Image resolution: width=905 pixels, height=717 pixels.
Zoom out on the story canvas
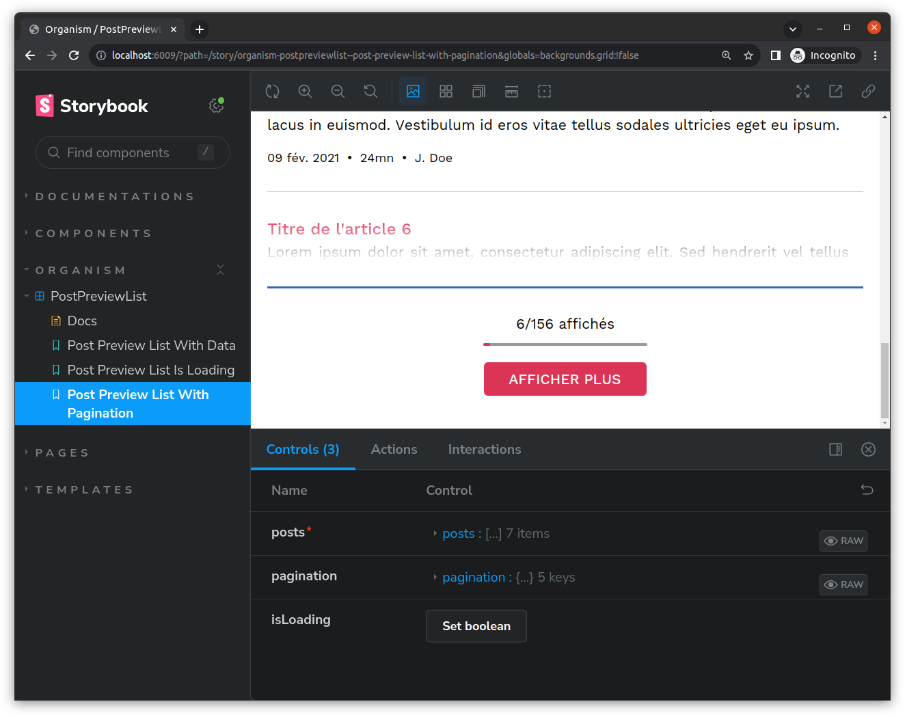(x=338, y=91)
